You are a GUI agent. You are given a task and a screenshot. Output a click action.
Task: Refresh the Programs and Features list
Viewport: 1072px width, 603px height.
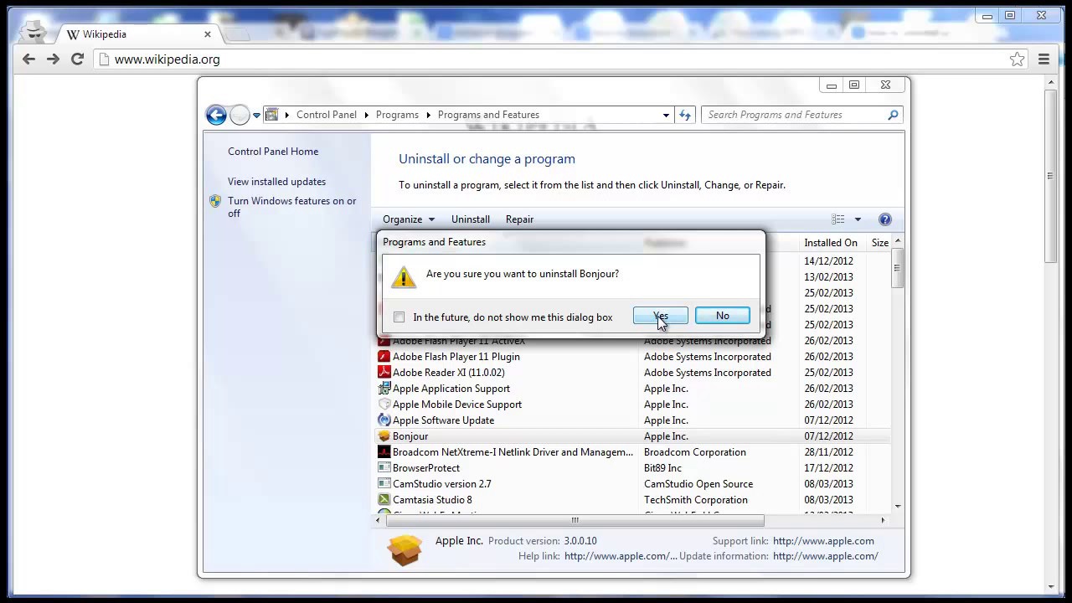[x=685, y=115]
